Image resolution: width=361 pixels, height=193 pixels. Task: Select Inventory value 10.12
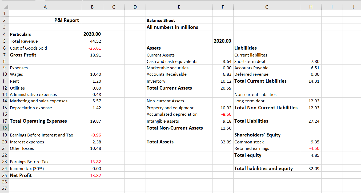(223, 81)
